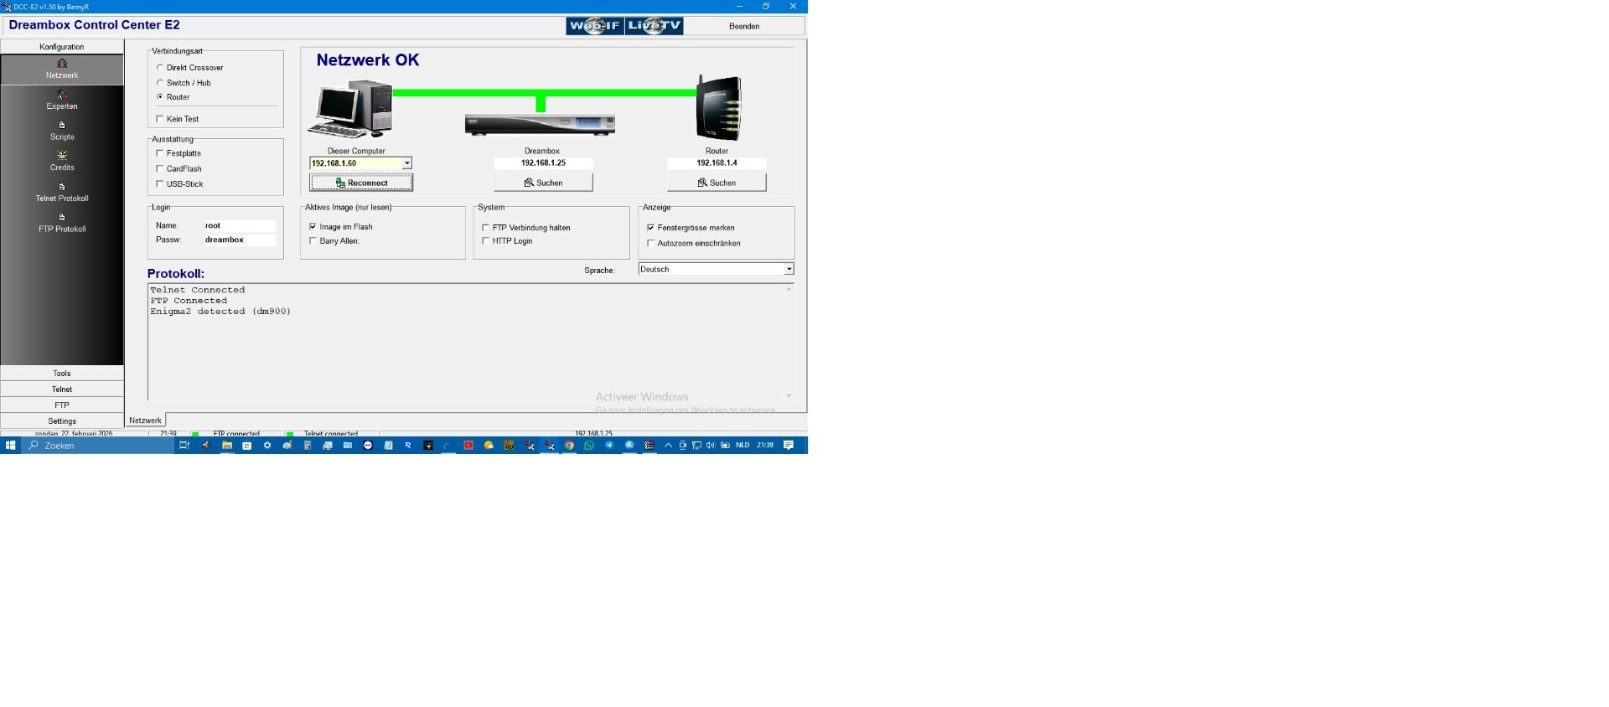Open Task View on the taskbar

pos(184,446)
